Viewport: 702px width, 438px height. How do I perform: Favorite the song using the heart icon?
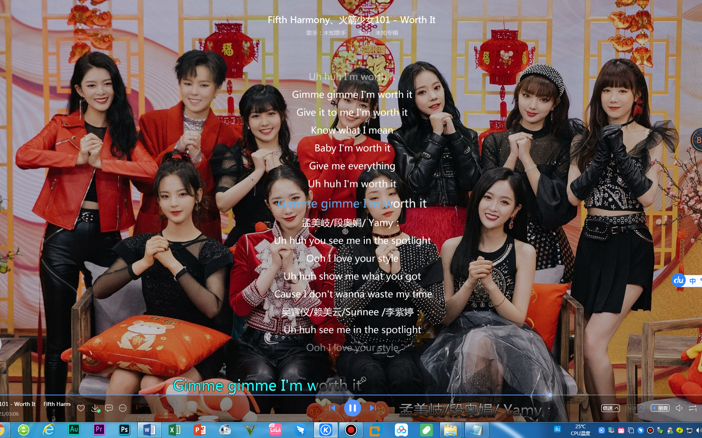(81, 408)
